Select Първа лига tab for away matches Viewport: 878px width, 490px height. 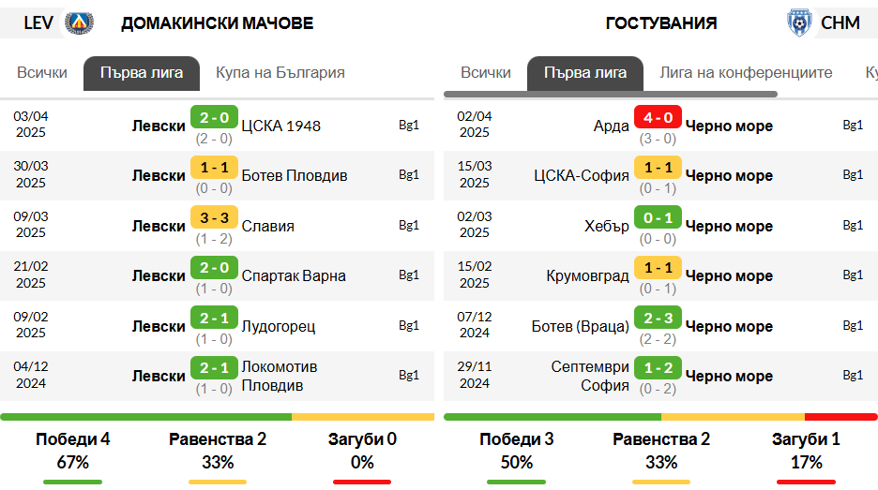point(585,73)
